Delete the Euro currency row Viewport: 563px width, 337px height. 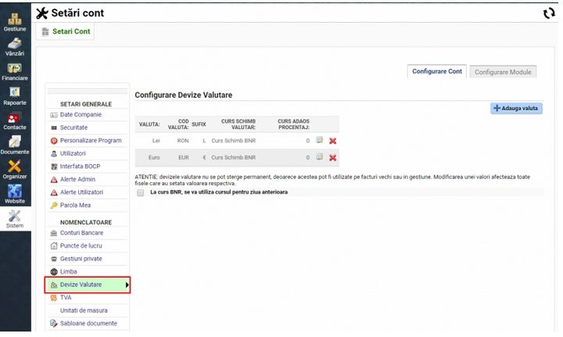[332, 157]
